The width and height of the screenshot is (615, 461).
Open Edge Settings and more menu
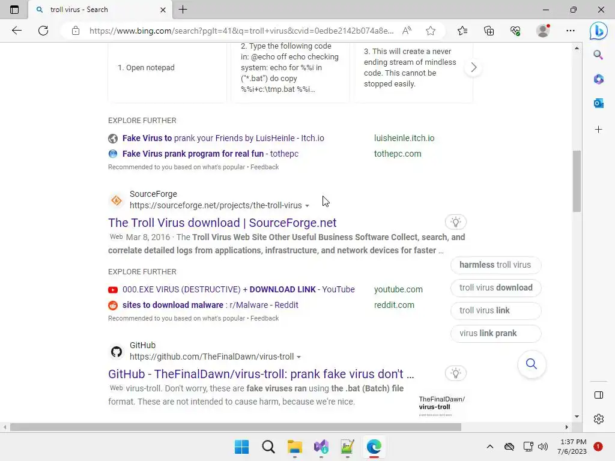click(x=571, y=31)
